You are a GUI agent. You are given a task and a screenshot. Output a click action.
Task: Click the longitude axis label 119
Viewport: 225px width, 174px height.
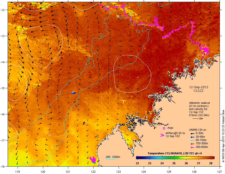pyautogui.click(x=18, y=171)
